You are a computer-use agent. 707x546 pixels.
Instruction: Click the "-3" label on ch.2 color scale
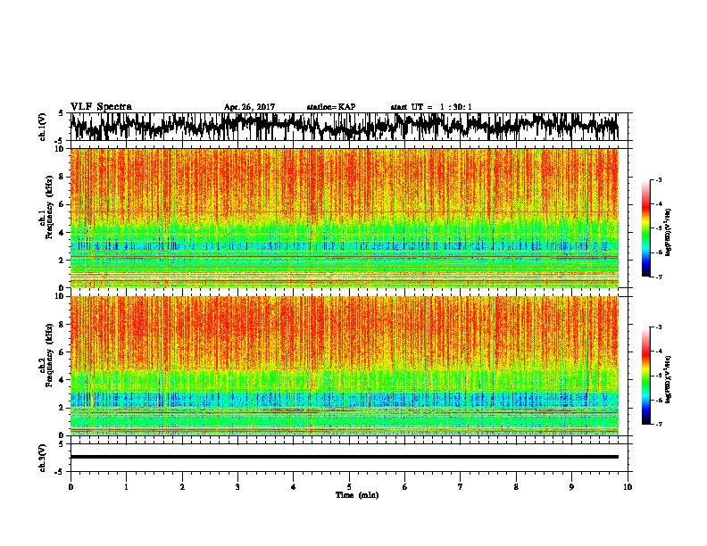[x=658, y=327]
